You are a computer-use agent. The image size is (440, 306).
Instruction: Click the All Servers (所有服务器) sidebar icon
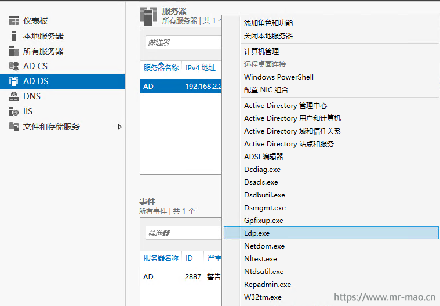pos(14,51)
